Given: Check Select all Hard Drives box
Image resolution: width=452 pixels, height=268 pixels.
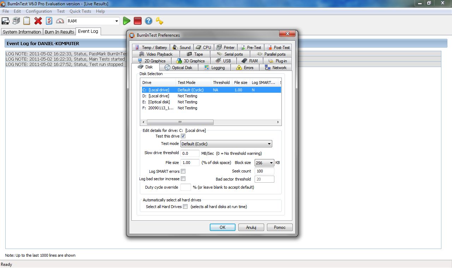Looking at the screenshot, I should (185, 207).
